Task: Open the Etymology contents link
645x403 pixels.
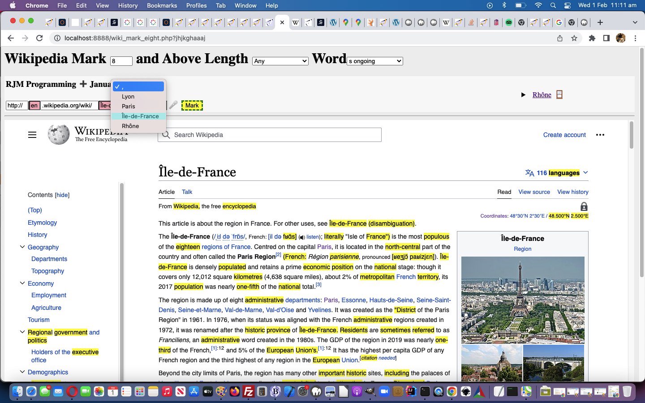Action: coord(42,223)
